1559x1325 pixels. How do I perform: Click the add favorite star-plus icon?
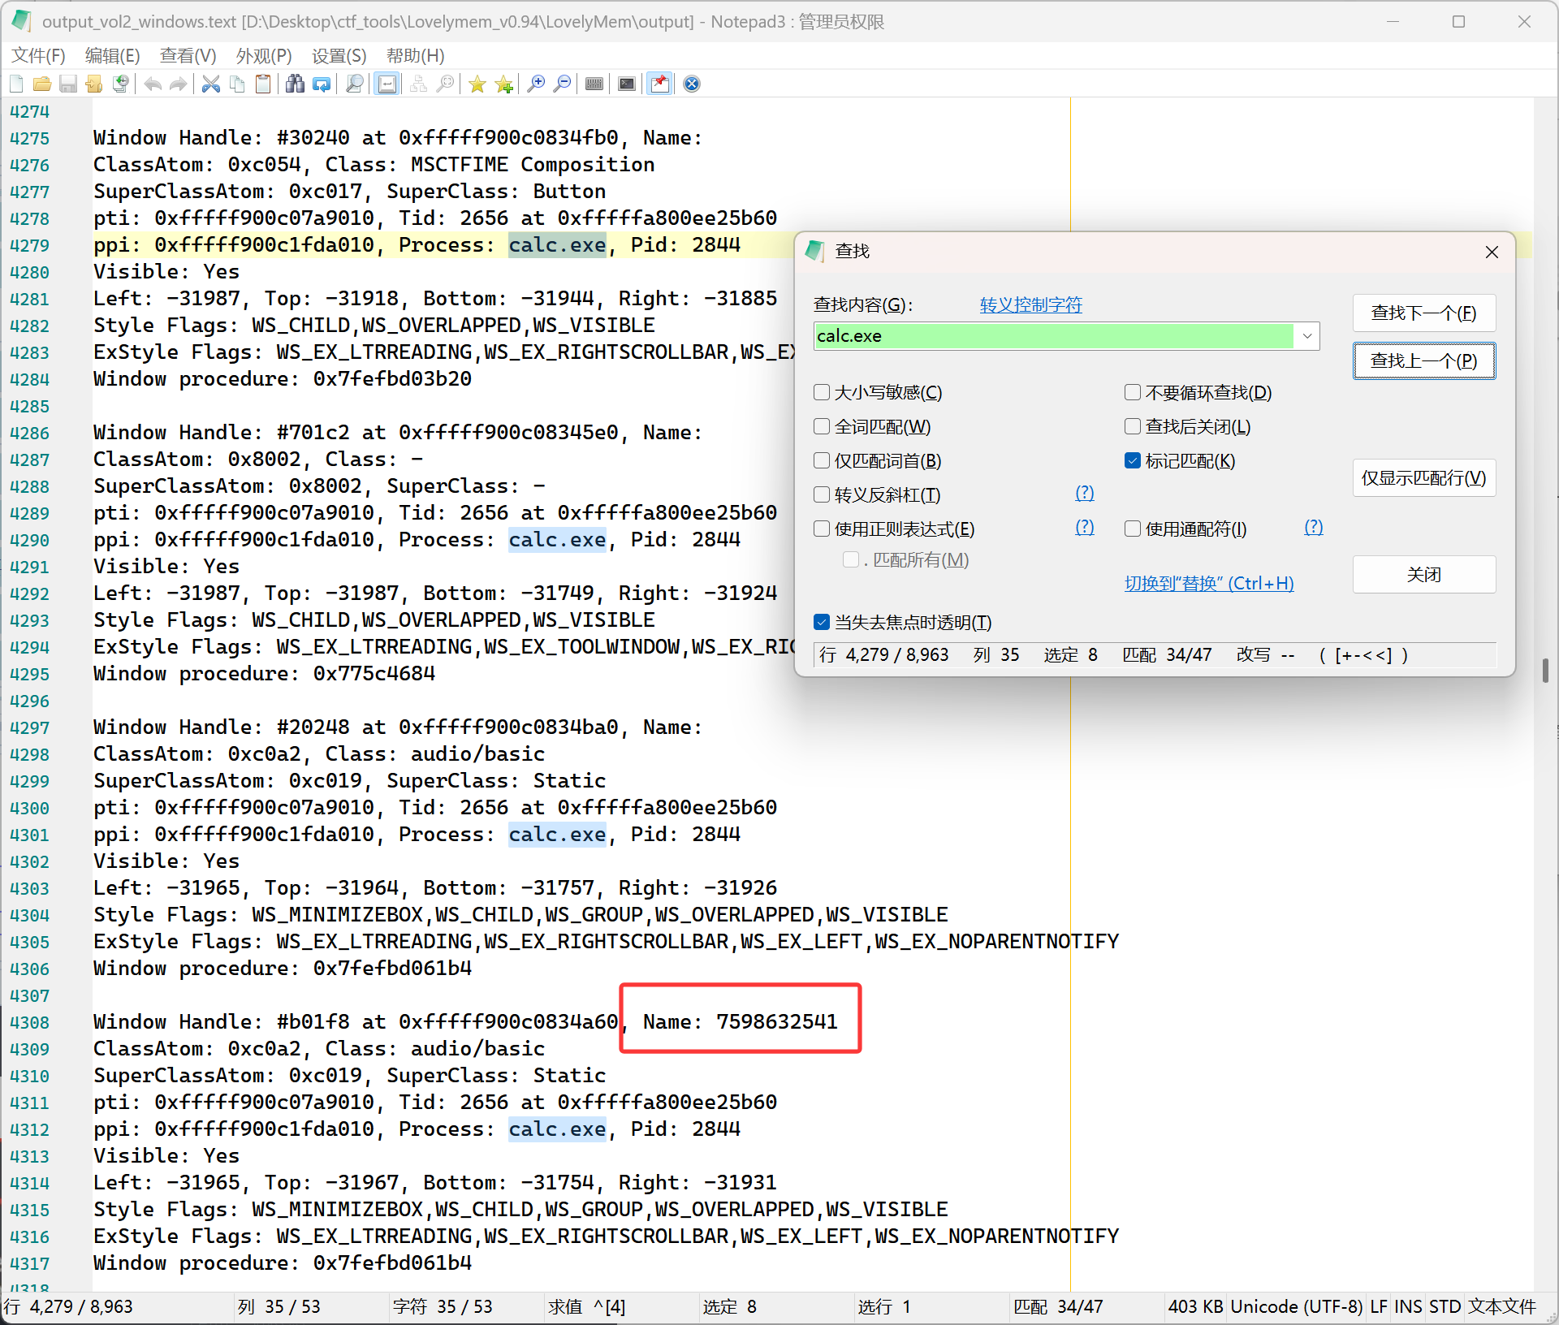tap(504, 84)
